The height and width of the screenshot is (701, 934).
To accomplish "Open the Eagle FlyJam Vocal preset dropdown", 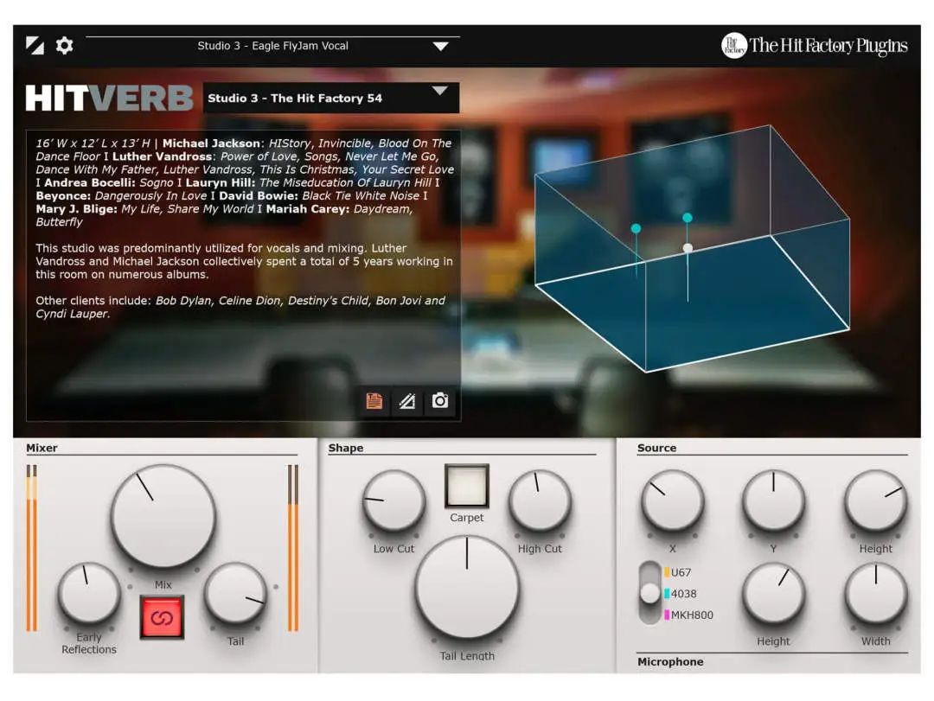I will coord(441,46).
